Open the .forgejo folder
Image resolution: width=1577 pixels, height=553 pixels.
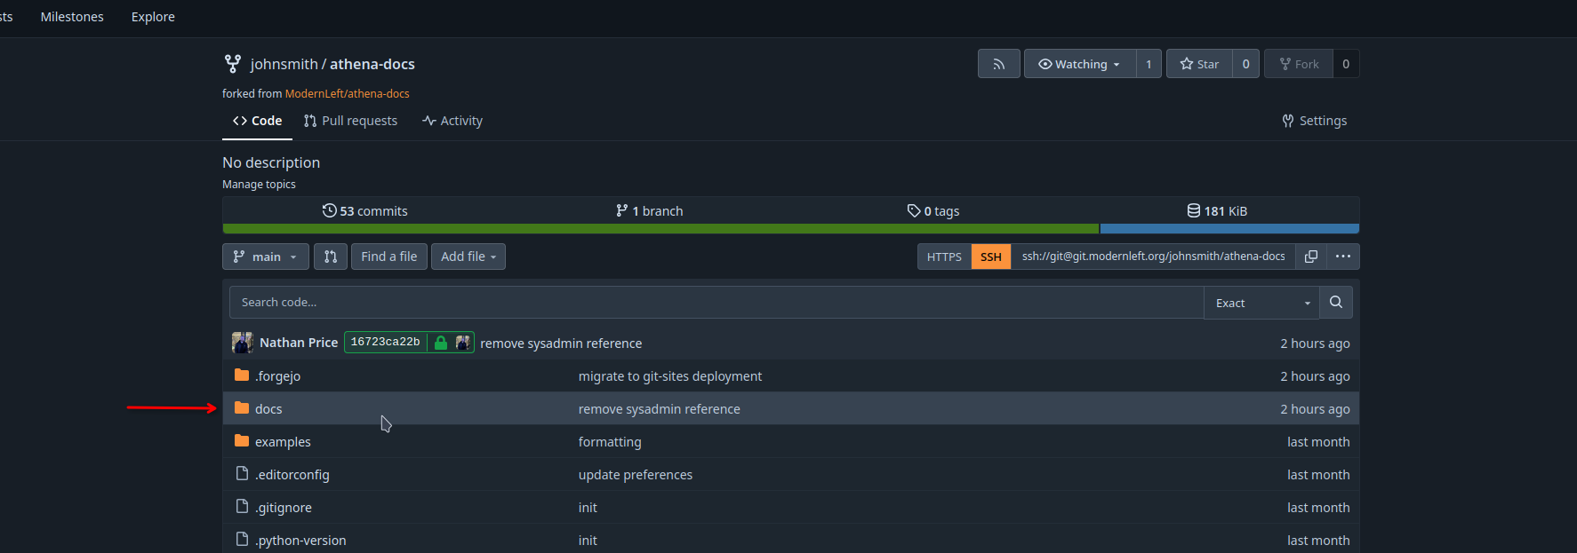coord(277,376)
